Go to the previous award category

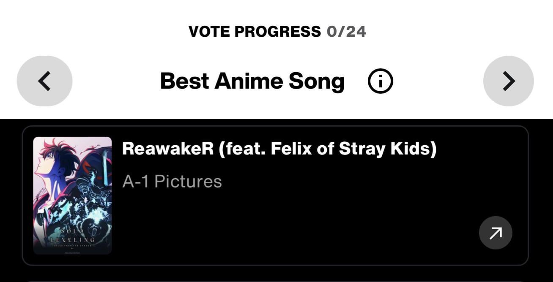44,81
